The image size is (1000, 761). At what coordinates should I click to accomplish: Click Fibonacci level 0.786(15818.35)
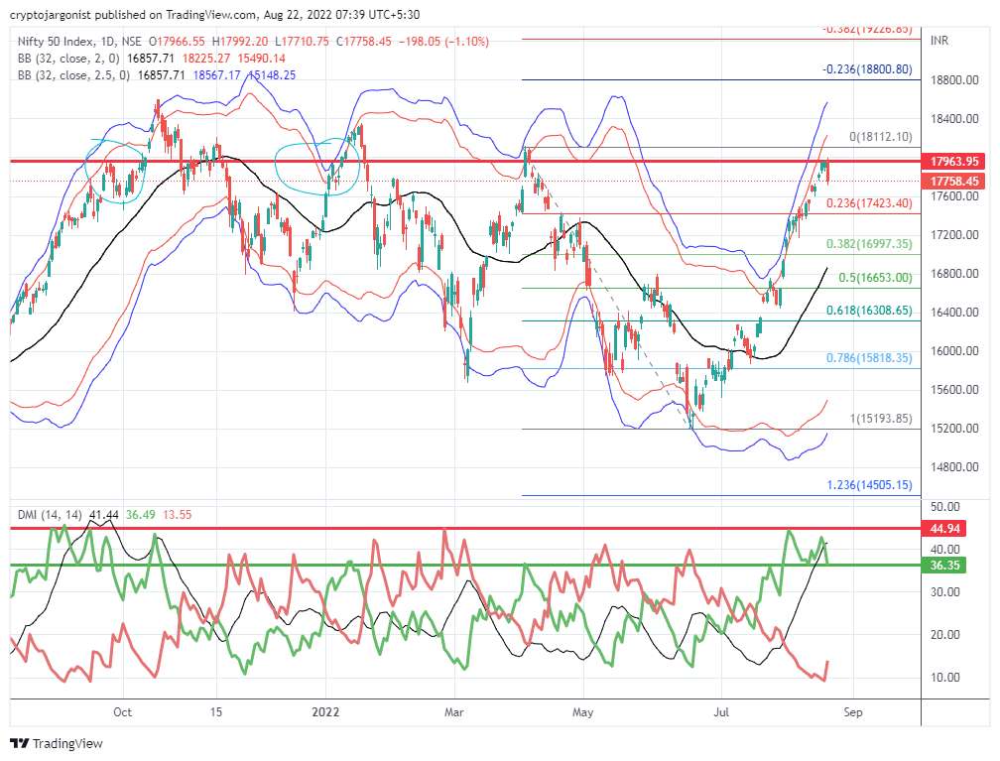869,358
